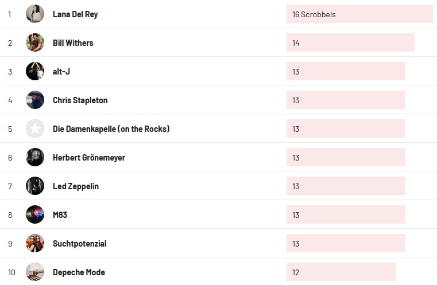
Task: Click Bill Withers' avatar image
Action: click(35, 42)
